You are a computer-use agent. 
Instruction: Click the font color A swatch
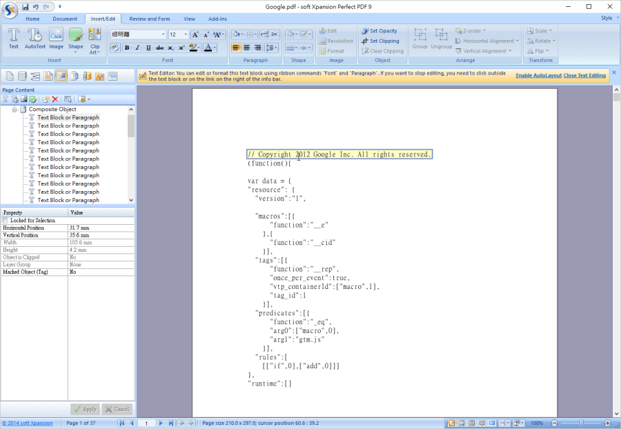click(208, 48)
